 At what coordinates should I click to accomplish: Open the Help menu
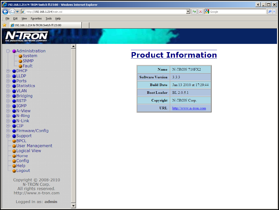pos(58,18)
